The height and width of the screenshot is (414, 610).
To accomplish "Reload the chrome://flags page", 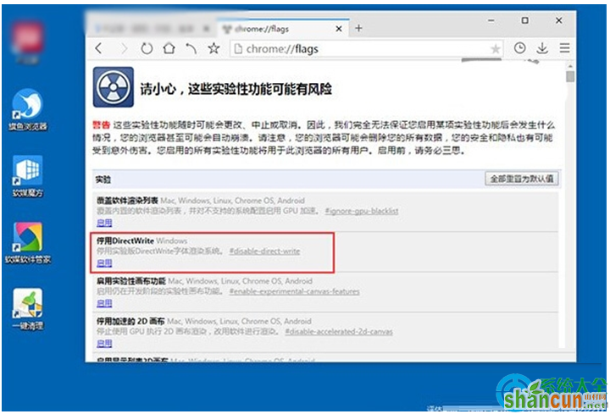I will [x=147, y=48].
